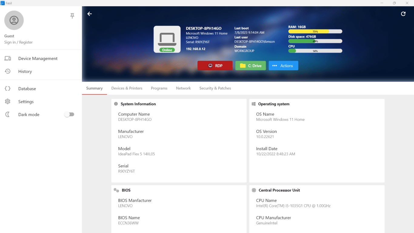Click the header name DESKTOP-8PH14GO
This screenshot has width=414, height=233.
coord(204,29)
